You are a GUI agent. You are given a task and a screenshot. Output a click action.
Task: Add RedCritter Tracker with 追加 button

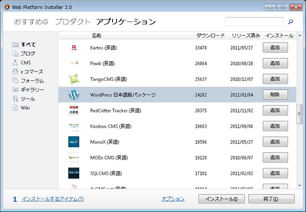point(275,110)
